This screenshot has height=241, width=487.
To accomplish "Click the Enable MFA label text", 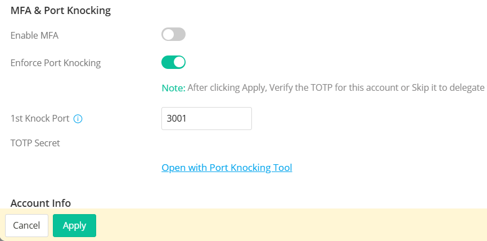I will pyautogui.click(x=34, y=35).
